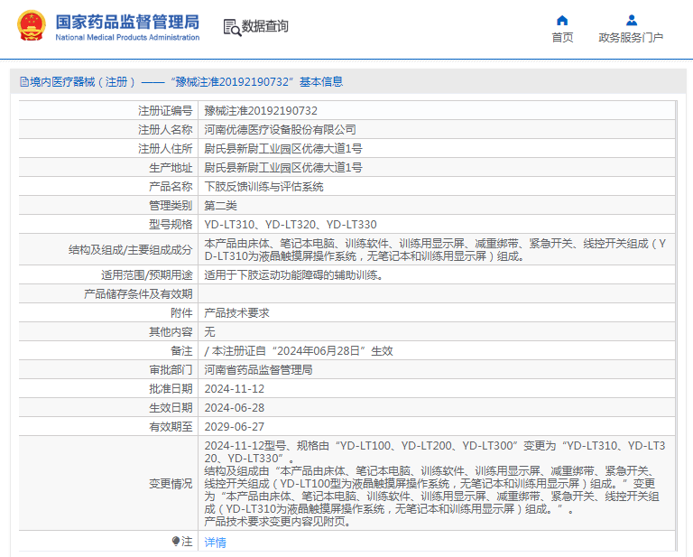The height and width of the screenshot is (557, 693).
Task: Click the 结构及组成/主要组成成分 row label
Action: [130, 250]
